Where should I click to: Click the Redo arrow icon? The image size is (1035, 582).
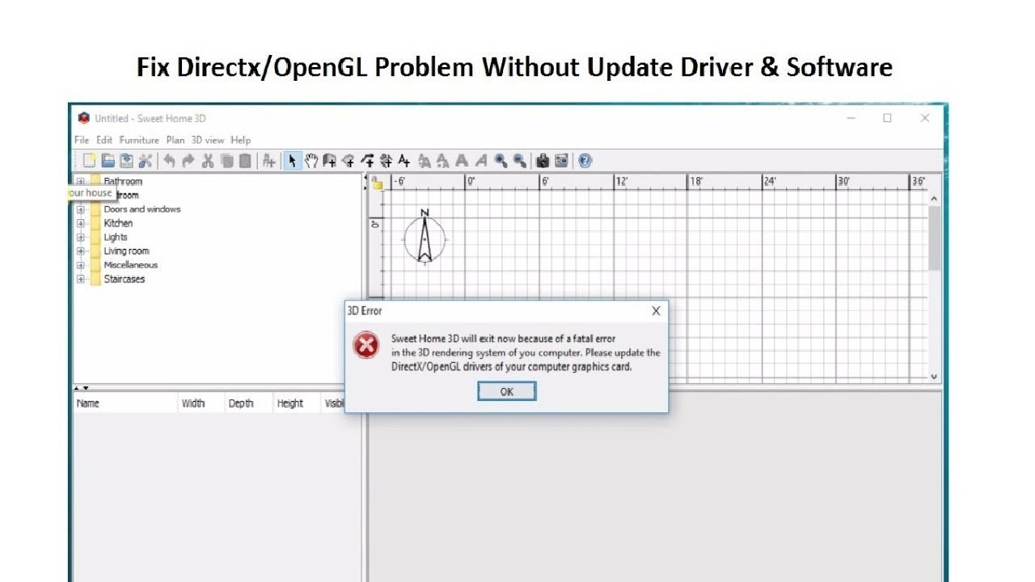[x=188, y=161]
